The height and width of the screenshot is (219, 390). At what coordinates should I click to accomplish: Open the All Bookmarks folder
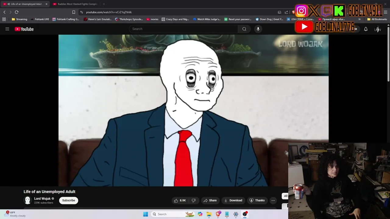tap(377, 19)
